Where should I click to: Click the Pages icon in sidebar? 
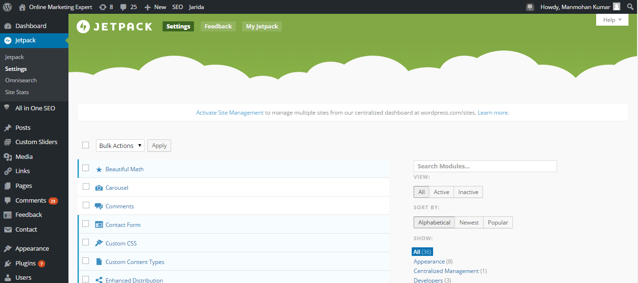8,185
